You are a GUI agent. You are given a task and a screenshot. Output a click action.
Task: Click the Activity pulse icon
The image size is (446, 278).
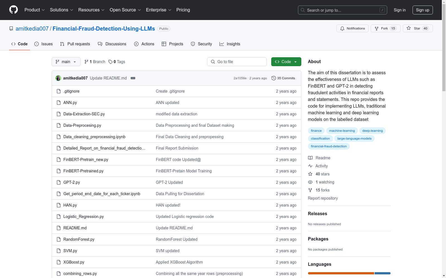click(310, 166)
